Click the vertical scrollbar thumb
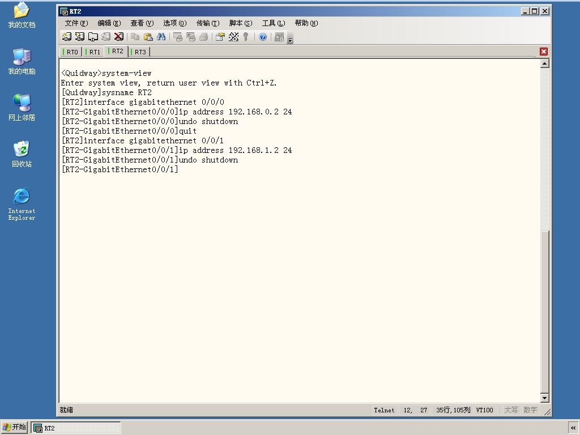Screen dimensions: 580x435 pos(544,312)
